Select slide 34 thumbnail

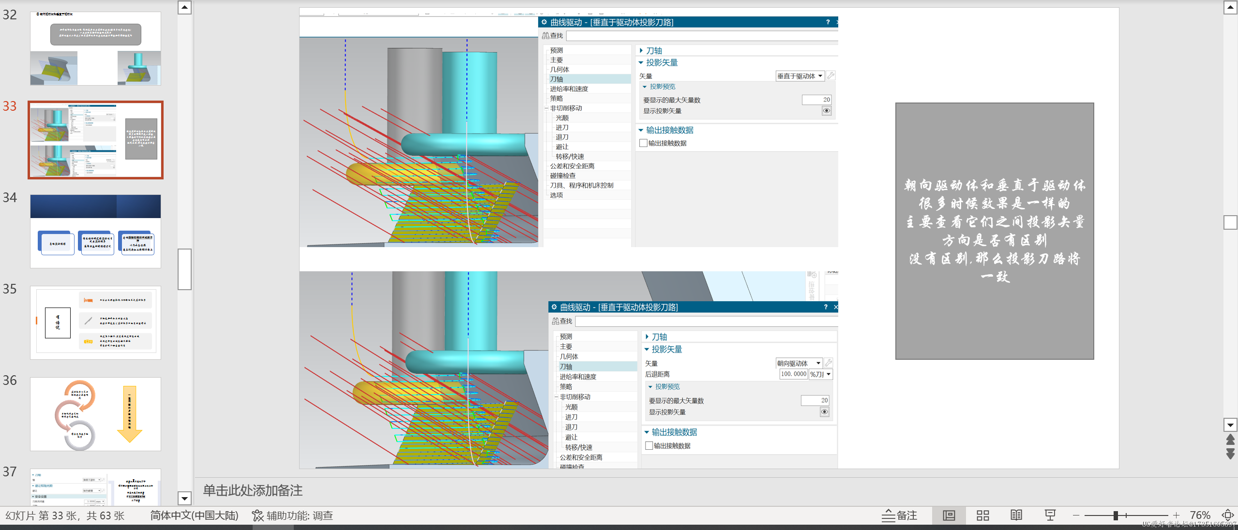click(x=95, y=231)
